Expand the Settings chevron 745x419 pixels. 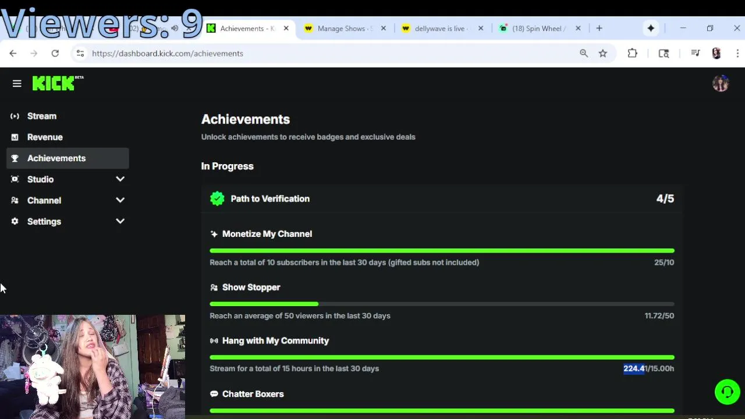coord(120,221)
